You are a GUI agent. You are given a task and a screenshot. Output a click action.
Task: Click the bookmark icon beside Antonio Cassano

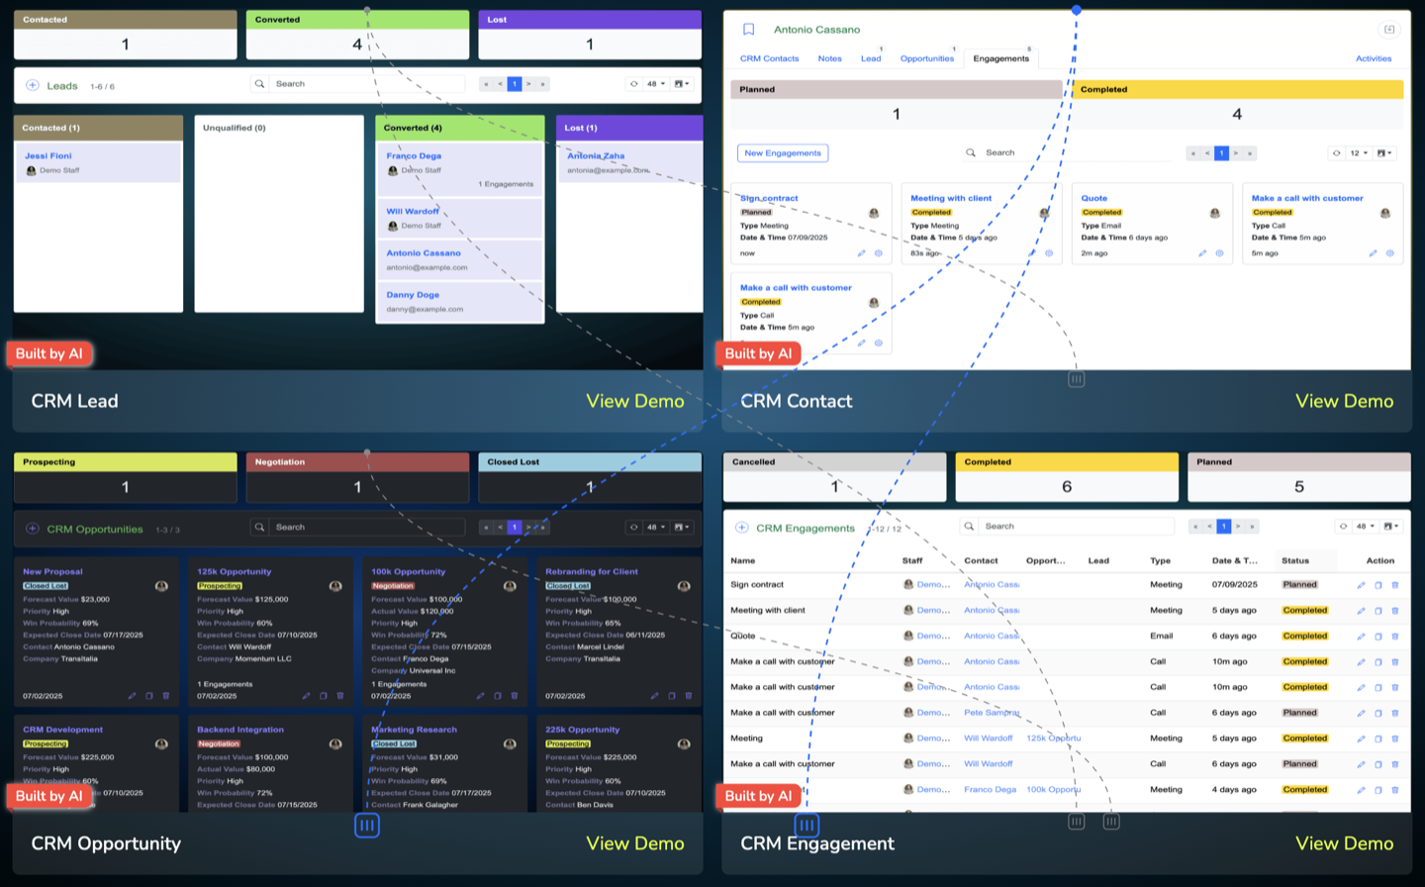(748, 30)
